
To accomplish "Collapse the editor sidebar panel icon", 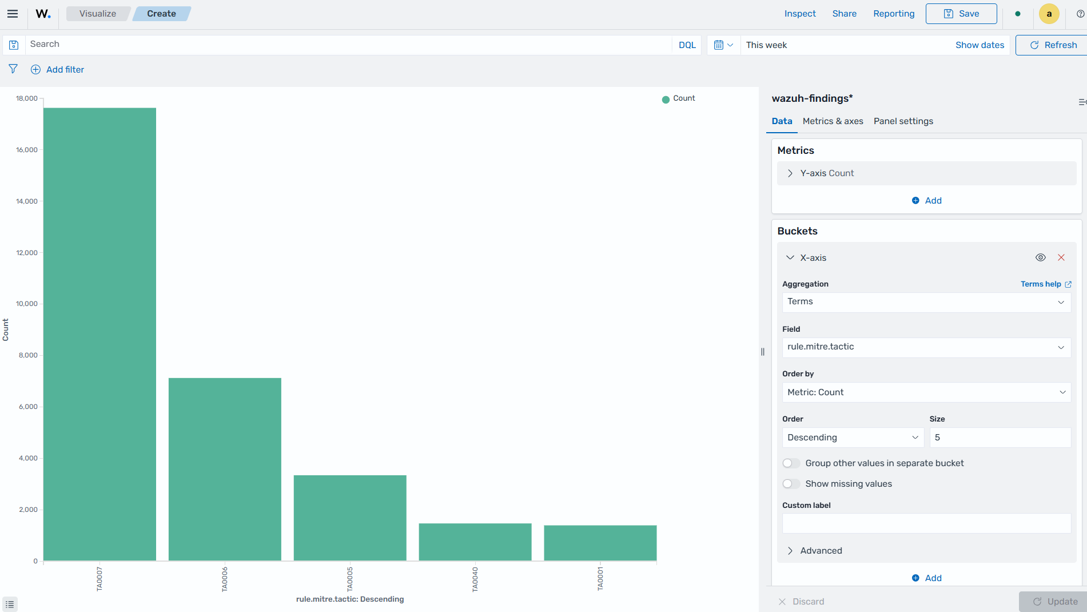I will click(x=1082, y=102).
